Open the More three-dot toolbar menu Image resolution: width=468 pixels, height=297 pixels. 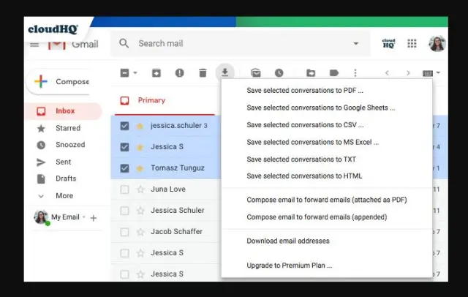coord(355,73)
